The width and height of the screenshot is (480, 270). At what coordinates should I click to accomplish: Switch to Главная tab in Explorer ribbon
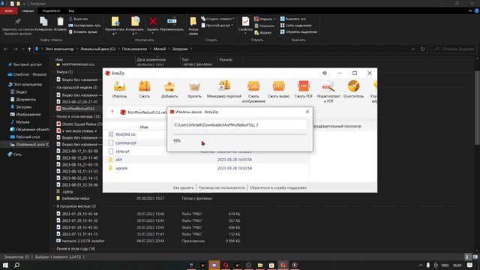click(28, 10)
